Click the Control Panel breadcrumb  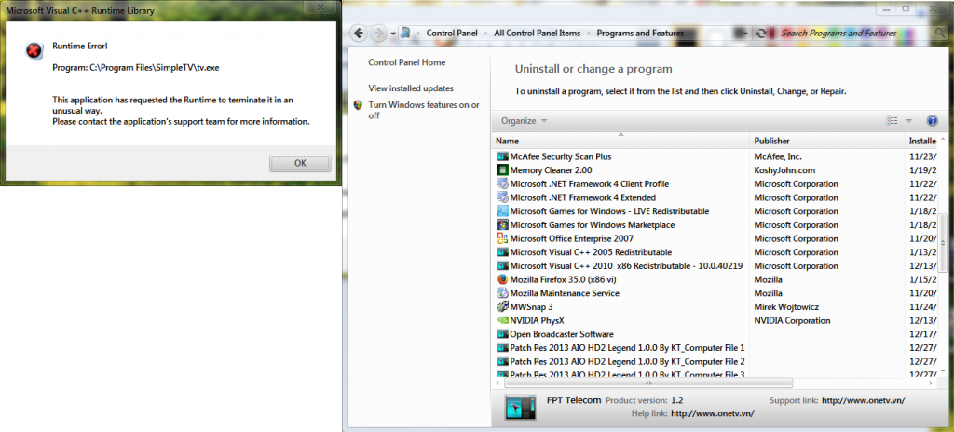[452, 33]
